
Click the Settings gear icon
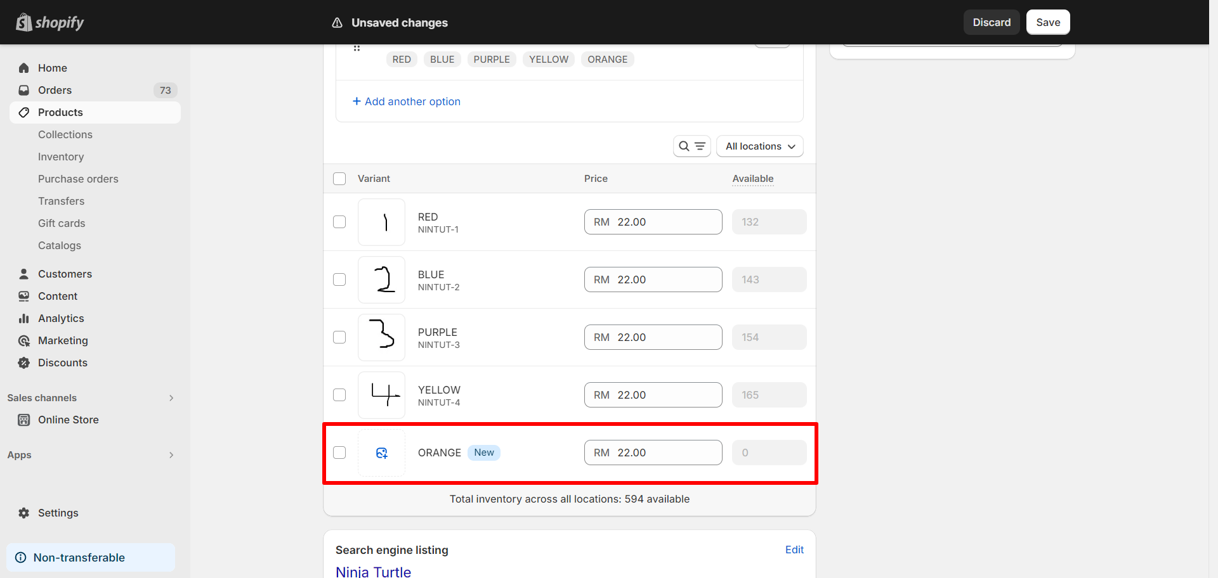click(24, 513)
